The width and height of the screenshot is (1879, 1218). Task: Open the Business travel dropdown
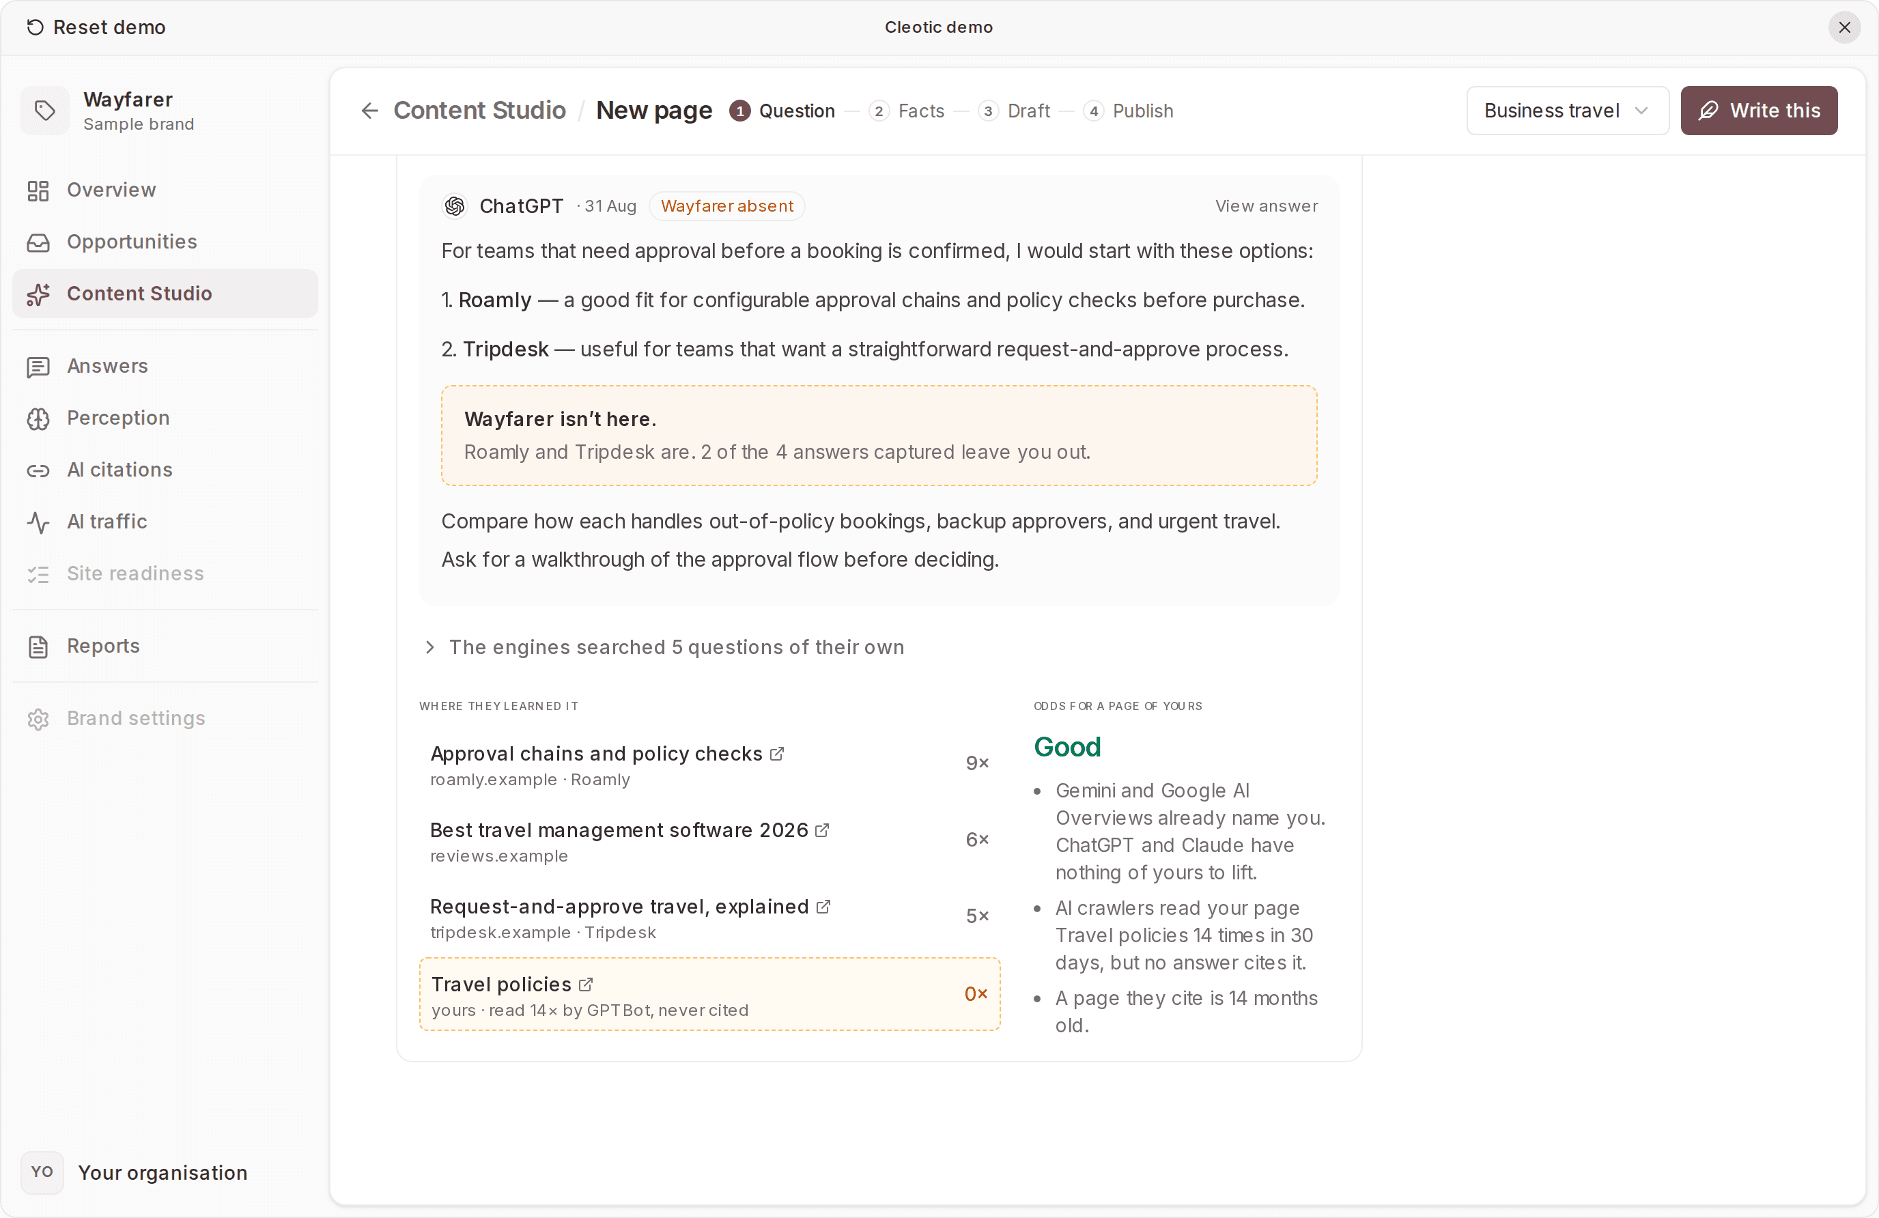click(x=1567, y=111)
